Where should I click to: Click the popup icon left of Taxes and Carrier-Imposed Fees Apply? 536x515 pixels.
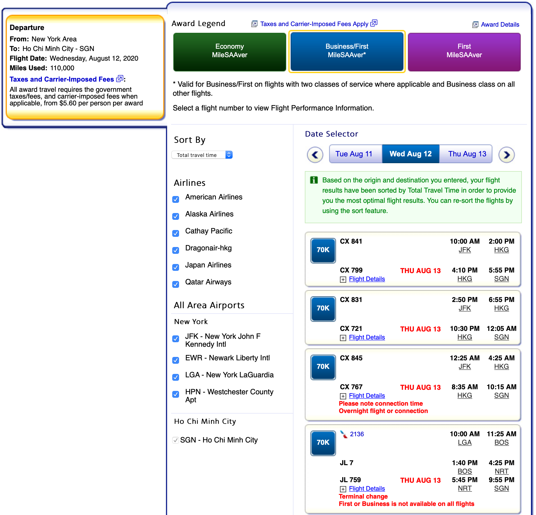254,24
